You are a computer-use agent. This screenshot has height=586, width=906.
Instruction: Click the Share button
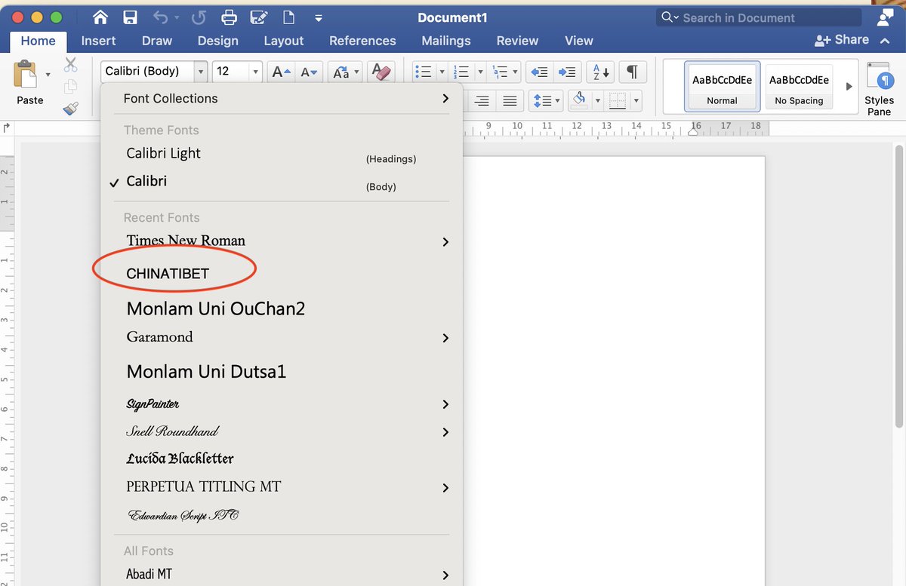[842, 40]
